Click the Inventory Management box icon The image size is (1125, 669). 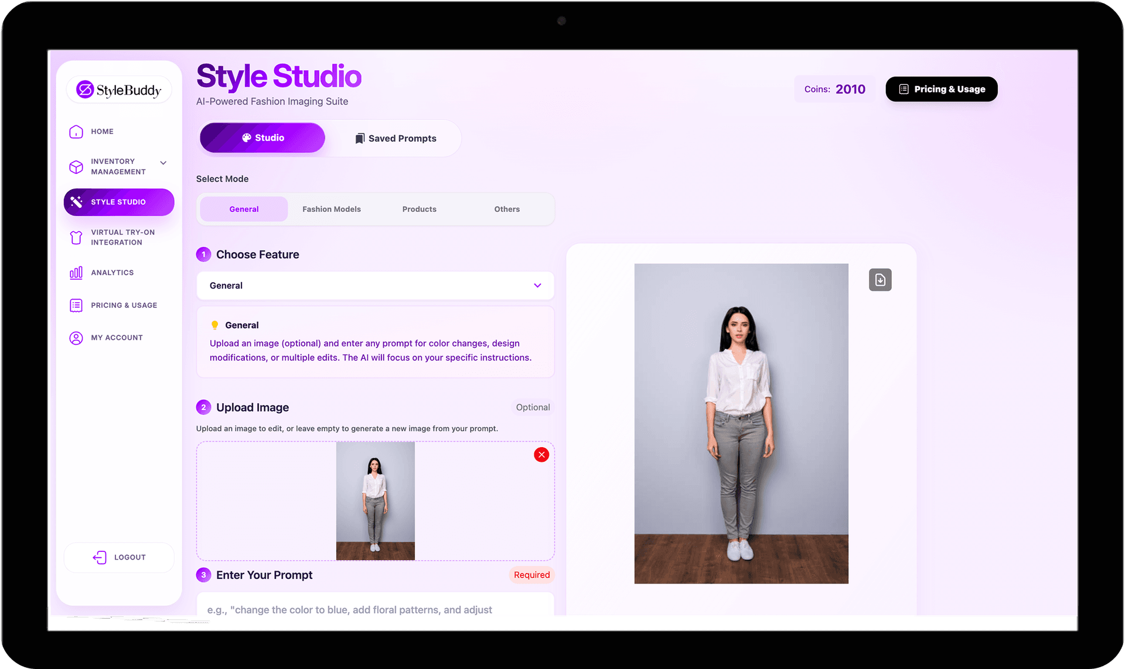76,167
